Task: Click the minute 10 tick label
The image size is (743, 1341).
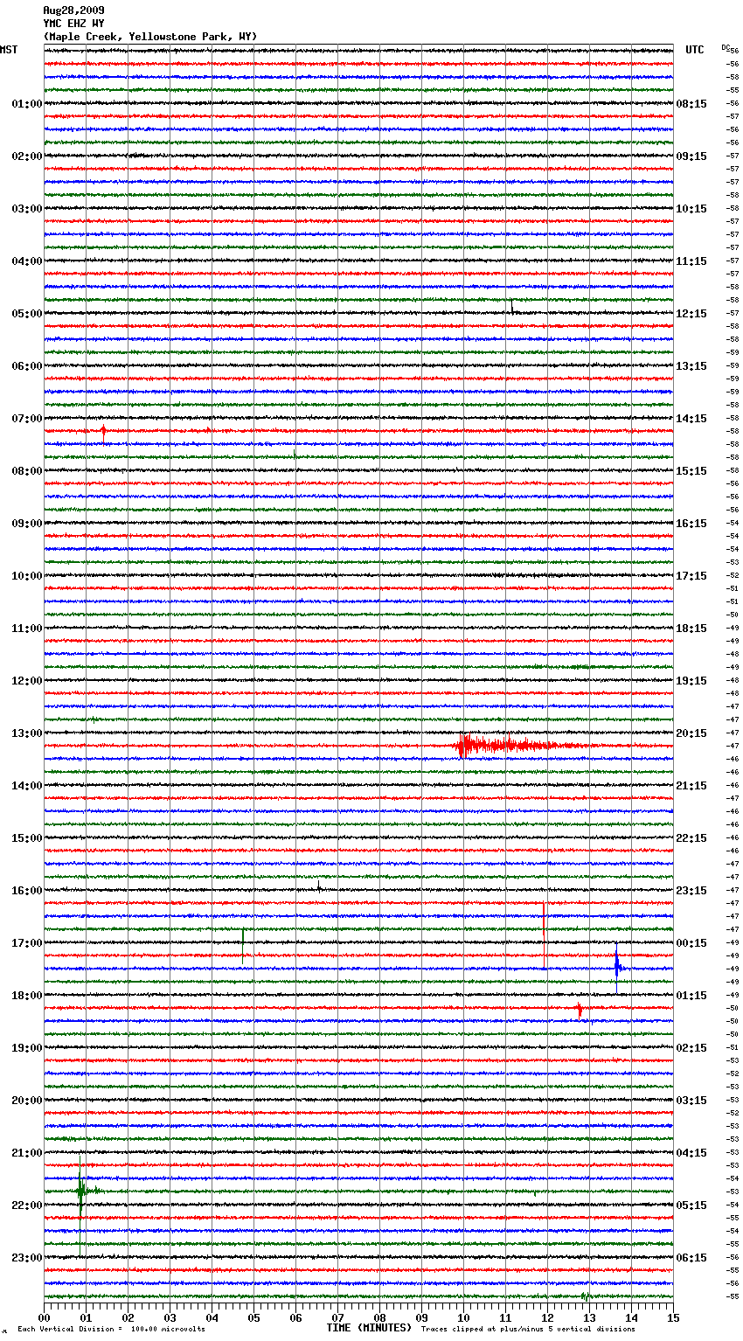Action: (x=463, y=1318)
